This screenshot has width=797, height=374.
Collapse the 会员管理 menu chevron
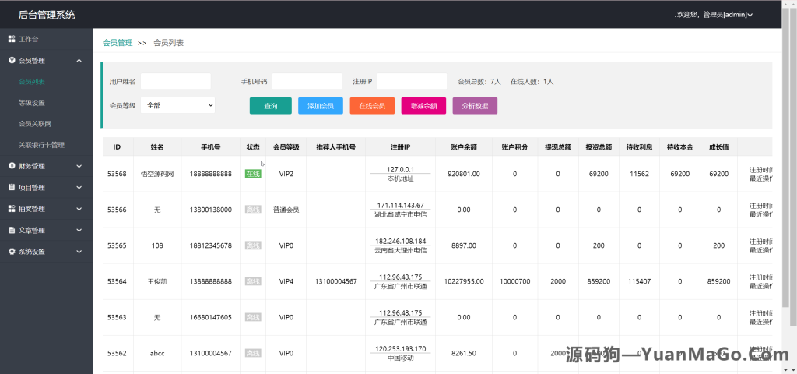coord(79,60)
